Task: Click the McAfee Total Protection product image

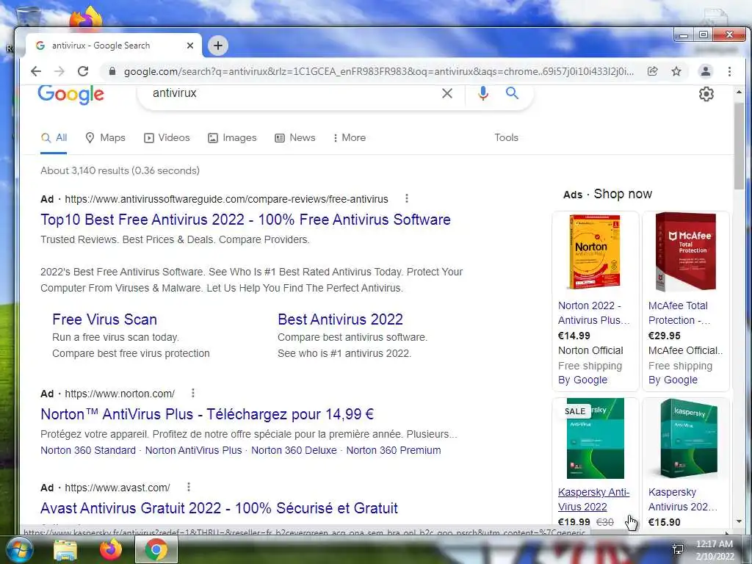Action: tap(685, 252)
